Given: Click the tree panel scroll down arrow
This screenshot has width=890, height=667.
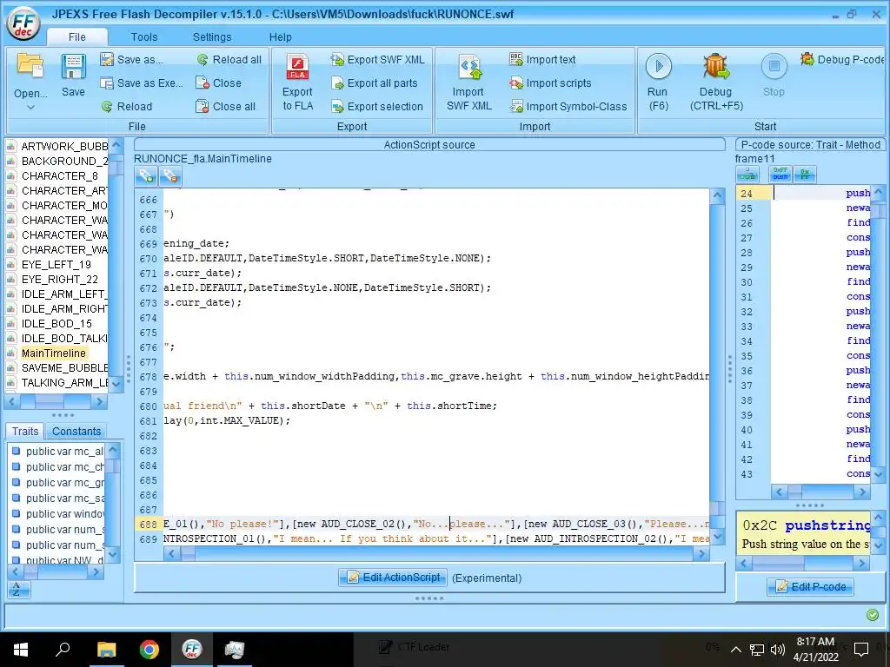Looking at the screenshot, I should pyautogui.click(x=116, y=384).
